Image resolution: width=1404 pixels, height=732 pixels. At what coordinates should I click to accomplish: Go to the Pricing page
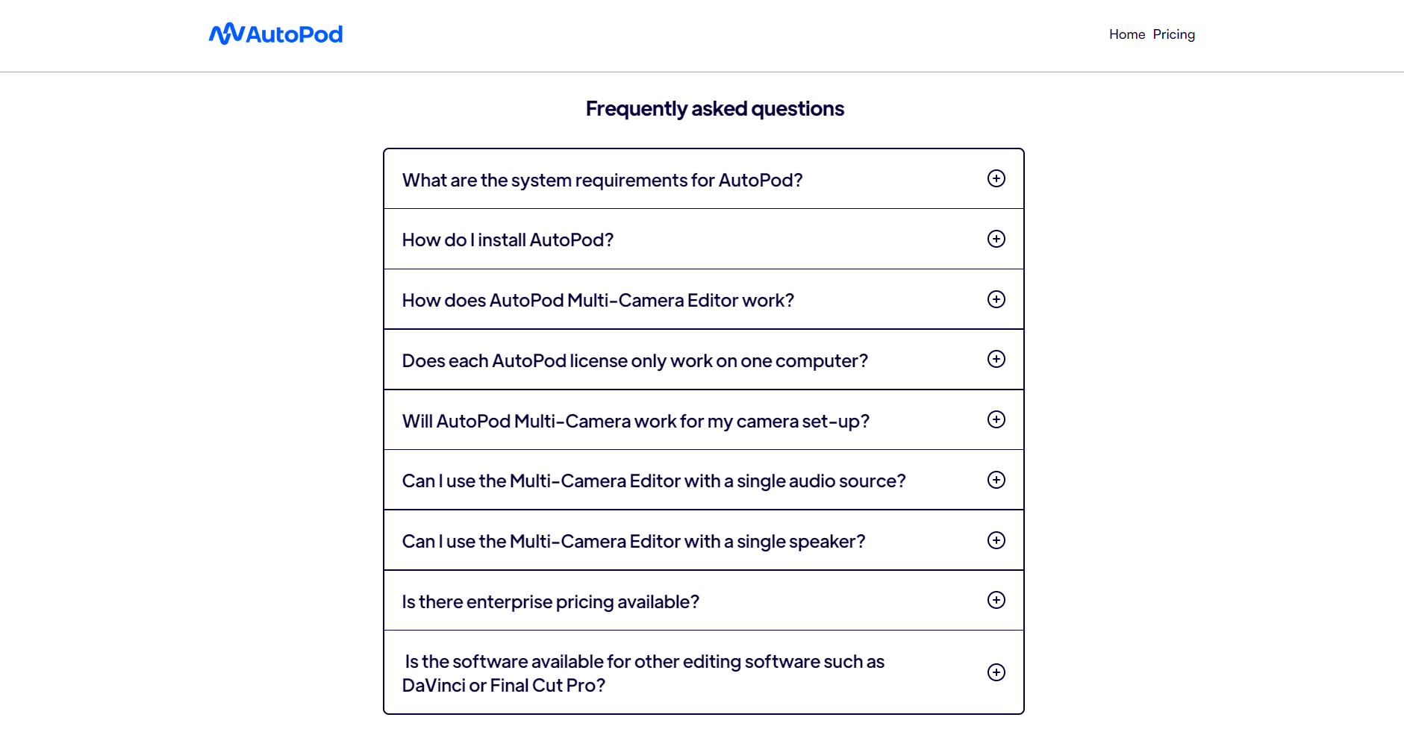(1173, 34)
